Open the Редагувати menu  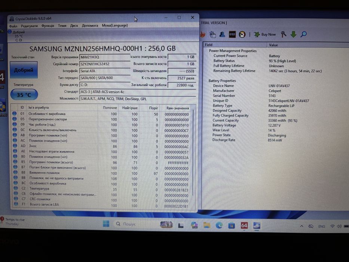tap(29, 26)
